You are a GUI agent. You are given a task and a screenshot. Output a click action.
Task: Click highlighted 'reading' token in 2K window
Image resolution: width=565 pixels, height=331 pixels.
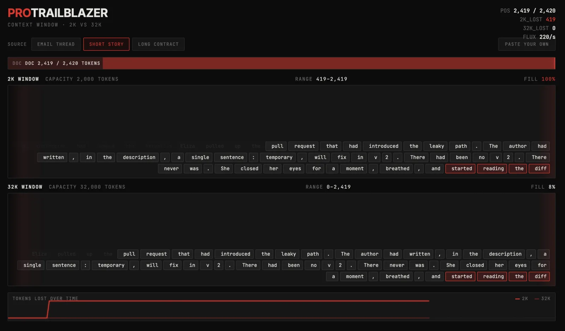click(x=493, y=169)
